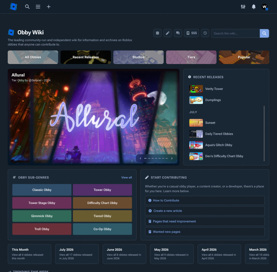
Task: Open the notifications bell
Action: coord(254,7)
